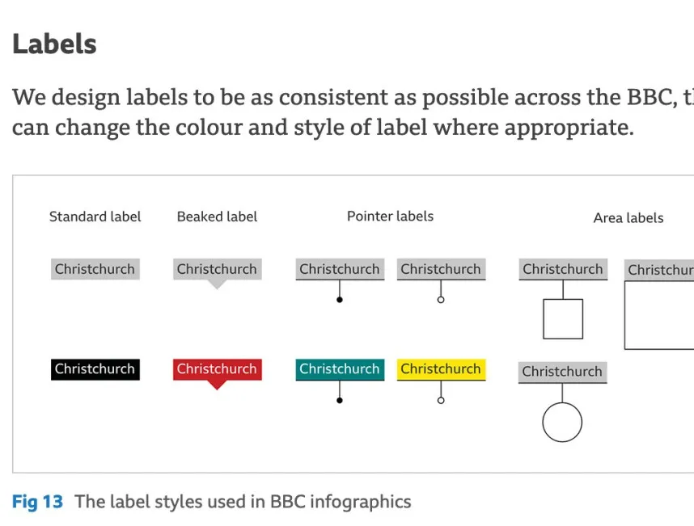Click the grey Christchurch label above the circle
694x526 pixels.
562,372
